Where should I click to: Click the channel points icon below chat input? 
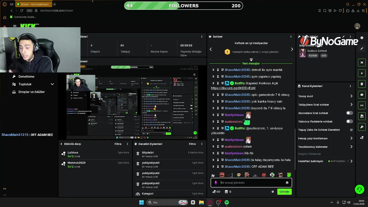pos(216,192)
